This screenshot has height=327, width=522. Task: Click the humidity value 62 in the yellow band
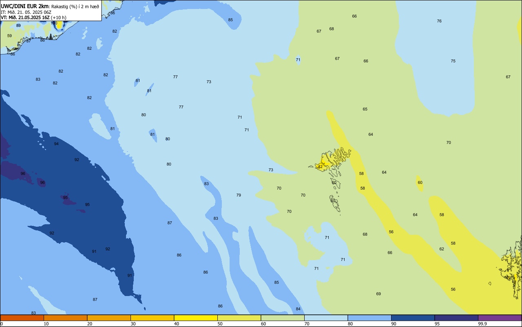tap(442, 249)
